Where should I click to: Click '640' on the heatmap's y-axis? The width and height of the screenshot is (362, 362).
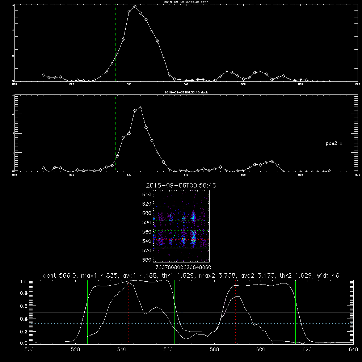[147, 195]
